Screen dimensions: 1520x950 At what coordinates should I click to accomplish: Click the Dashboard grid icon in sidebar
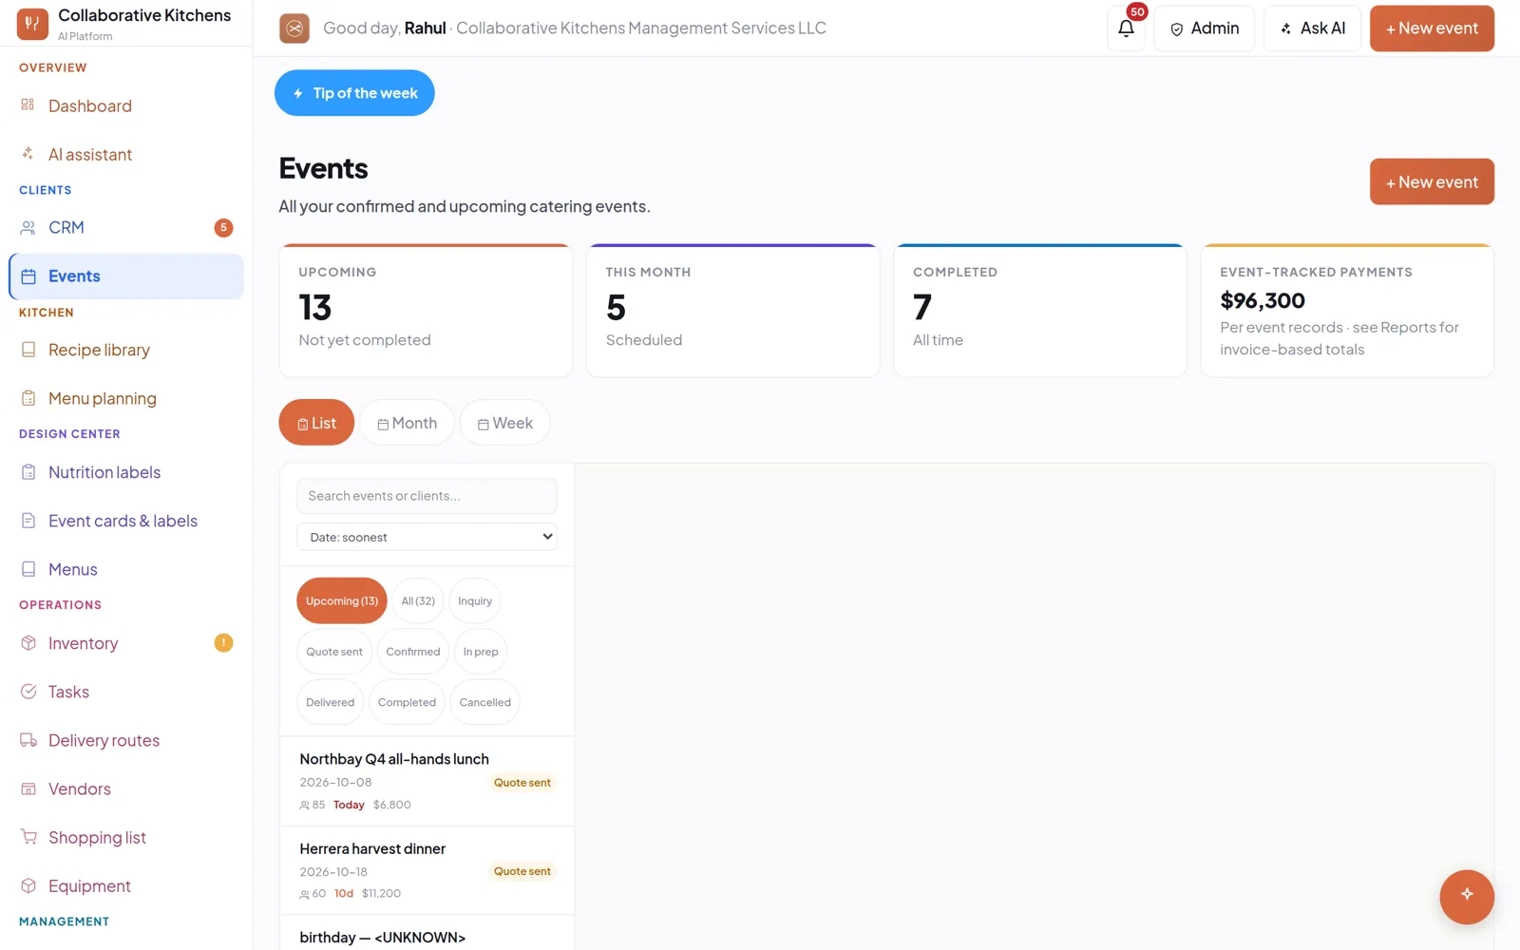28,104
